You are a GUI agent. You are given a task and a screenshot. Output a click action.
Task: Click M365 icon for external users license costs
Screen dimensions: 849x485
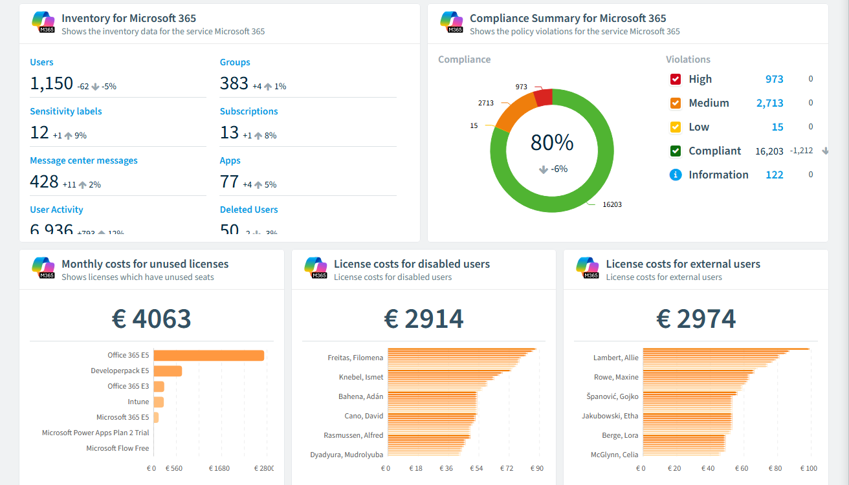tap(587, 268)
